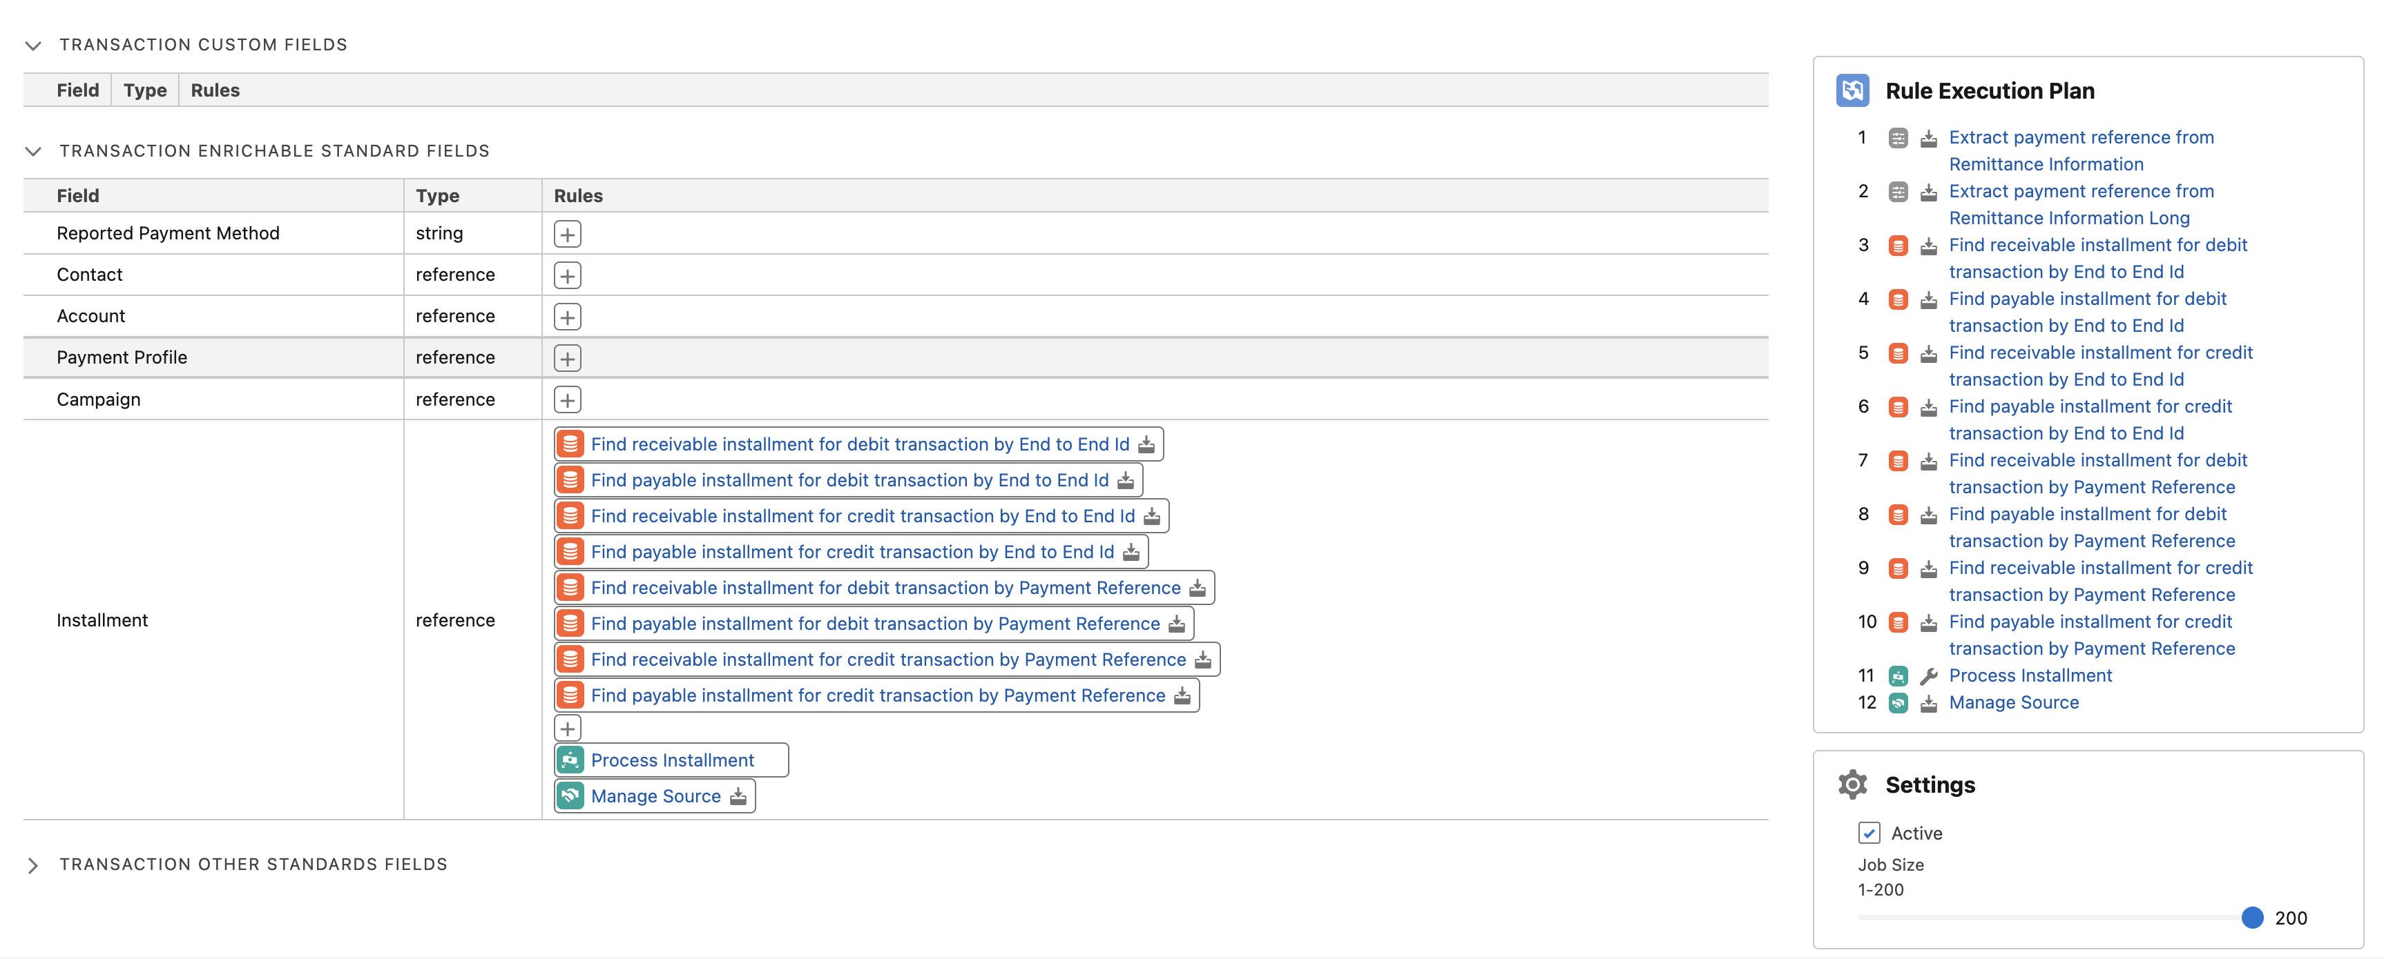Image resolution: width=2384 pixels, height=959 pixels.
Task: Click Settings gear icon
Action: coord(1852,784)
